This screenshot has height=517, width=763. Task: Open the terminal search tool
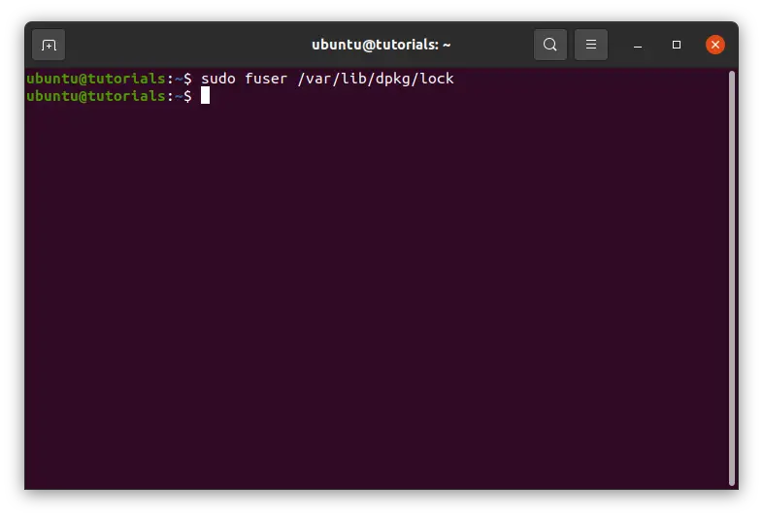(x=549, y=45)
